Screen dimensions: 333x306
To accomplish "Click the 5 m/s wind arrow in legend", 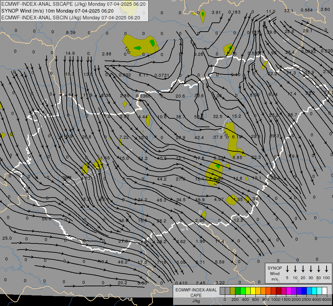I will point(287,269).
